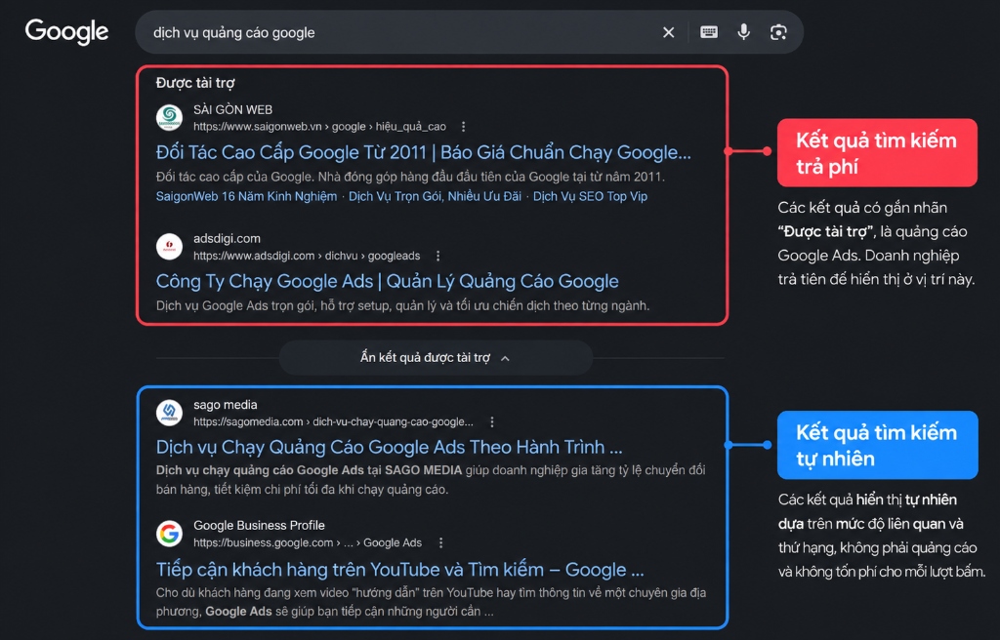
Task: Click the sagomedia.com URL breadcrumb
Action: [334, 422]
